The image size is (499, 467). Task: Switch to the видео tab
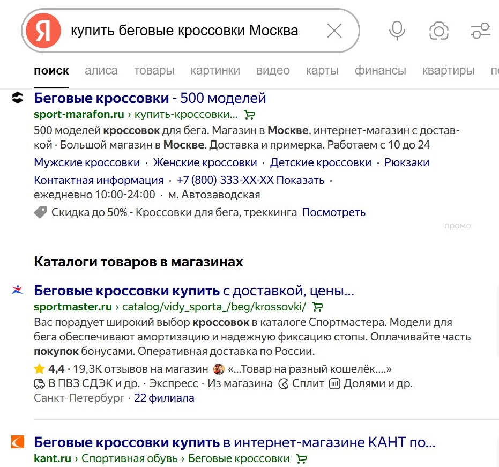(x=273, y=70)
